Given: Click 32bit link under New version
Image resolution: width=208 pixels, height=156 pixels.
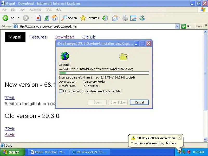Looking at the screenshot, I should (x=10, y=98).
